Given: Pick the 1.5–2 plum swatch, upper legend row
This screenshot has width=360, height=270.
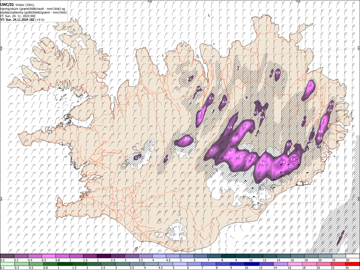Looking at the screenshot, I should 90,256.
